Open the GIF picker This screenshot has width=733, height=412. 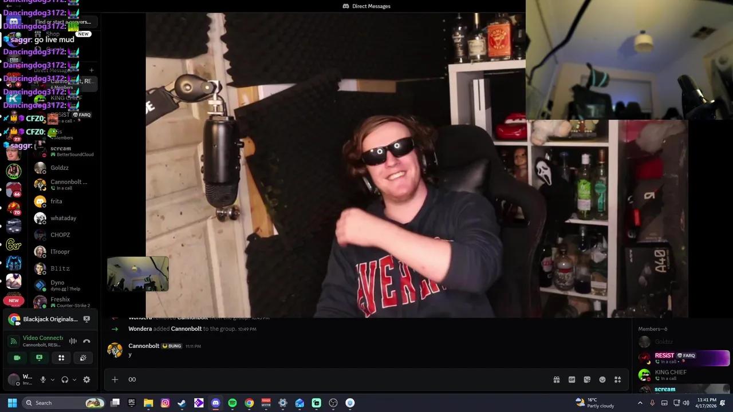(572, 379)
